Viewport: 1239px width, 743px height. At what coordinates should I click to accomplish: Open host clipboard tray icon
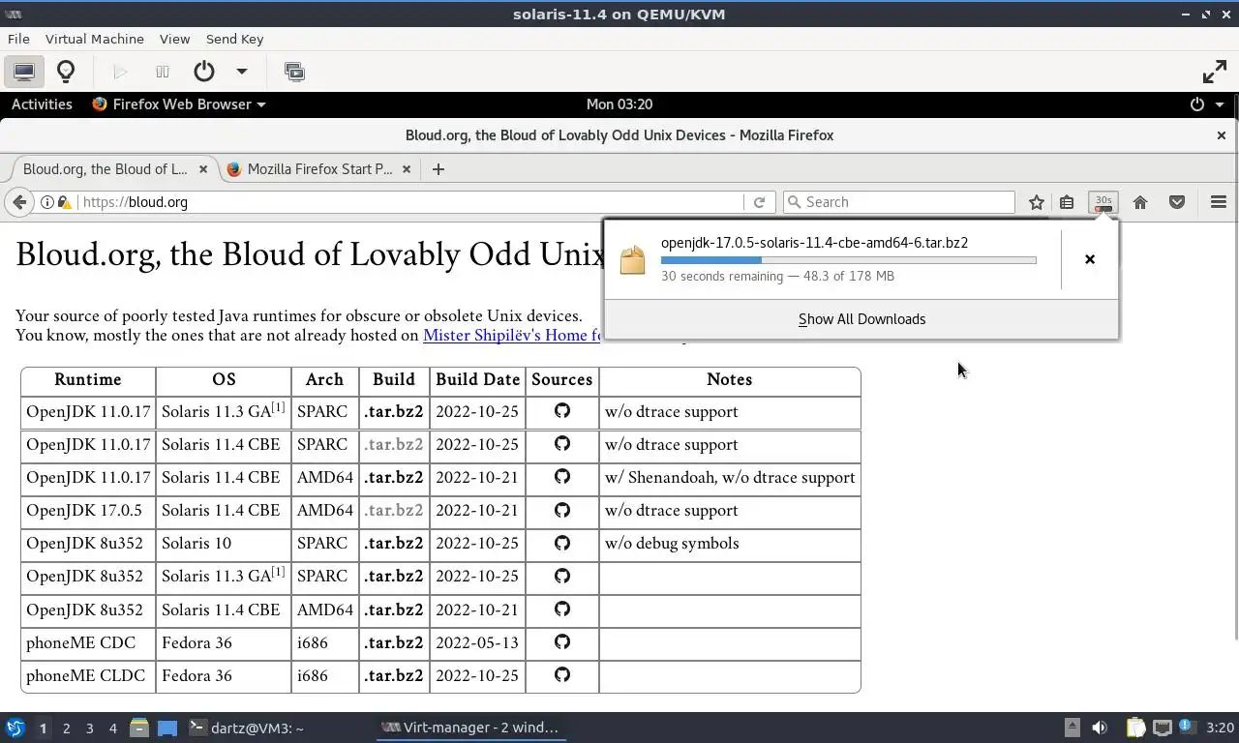coord(1134,728)
